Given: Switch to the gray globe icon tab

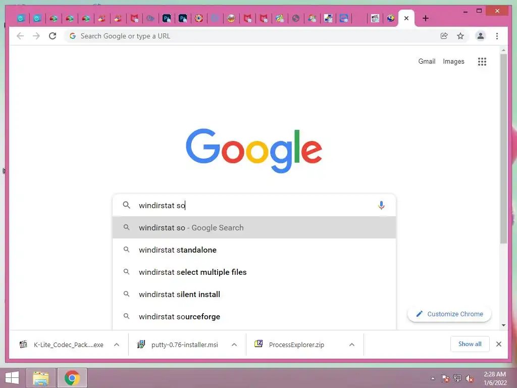Looking at the screenshot, I should point(295,18).
